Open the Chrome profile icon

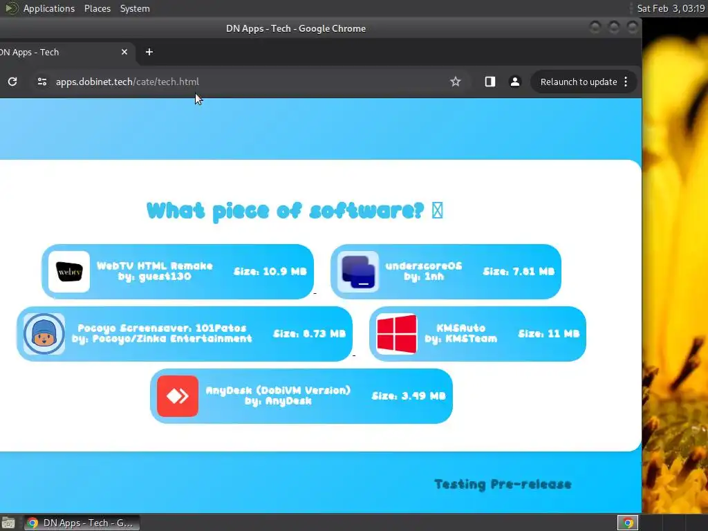(514, 82)
